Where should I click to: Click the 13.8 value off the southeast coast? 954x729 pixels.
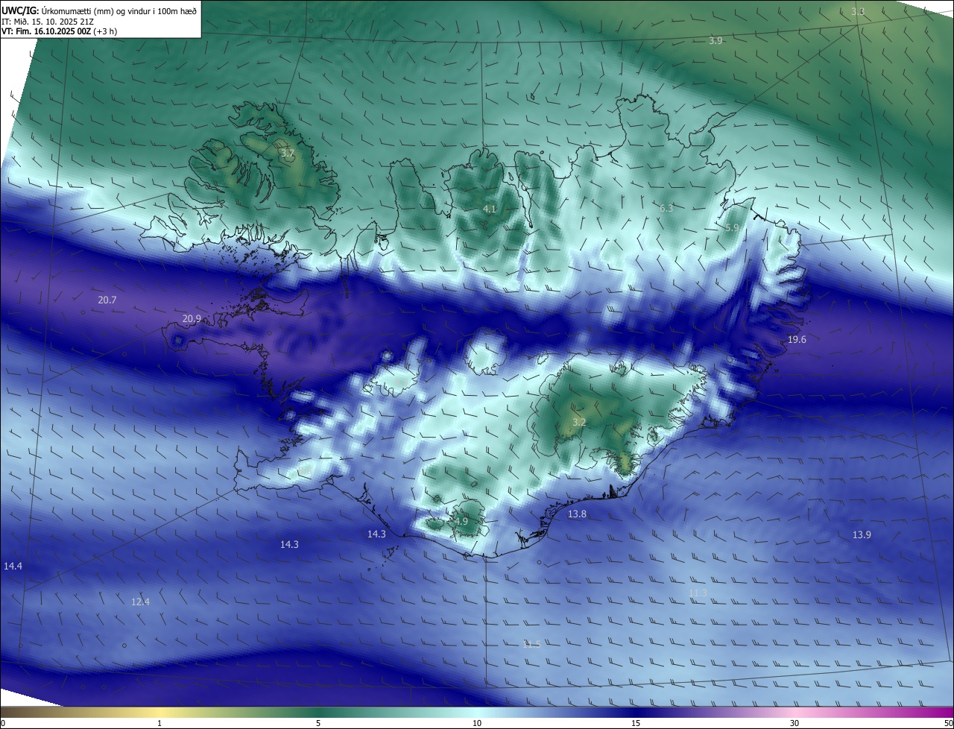click(x=577, y=514)
